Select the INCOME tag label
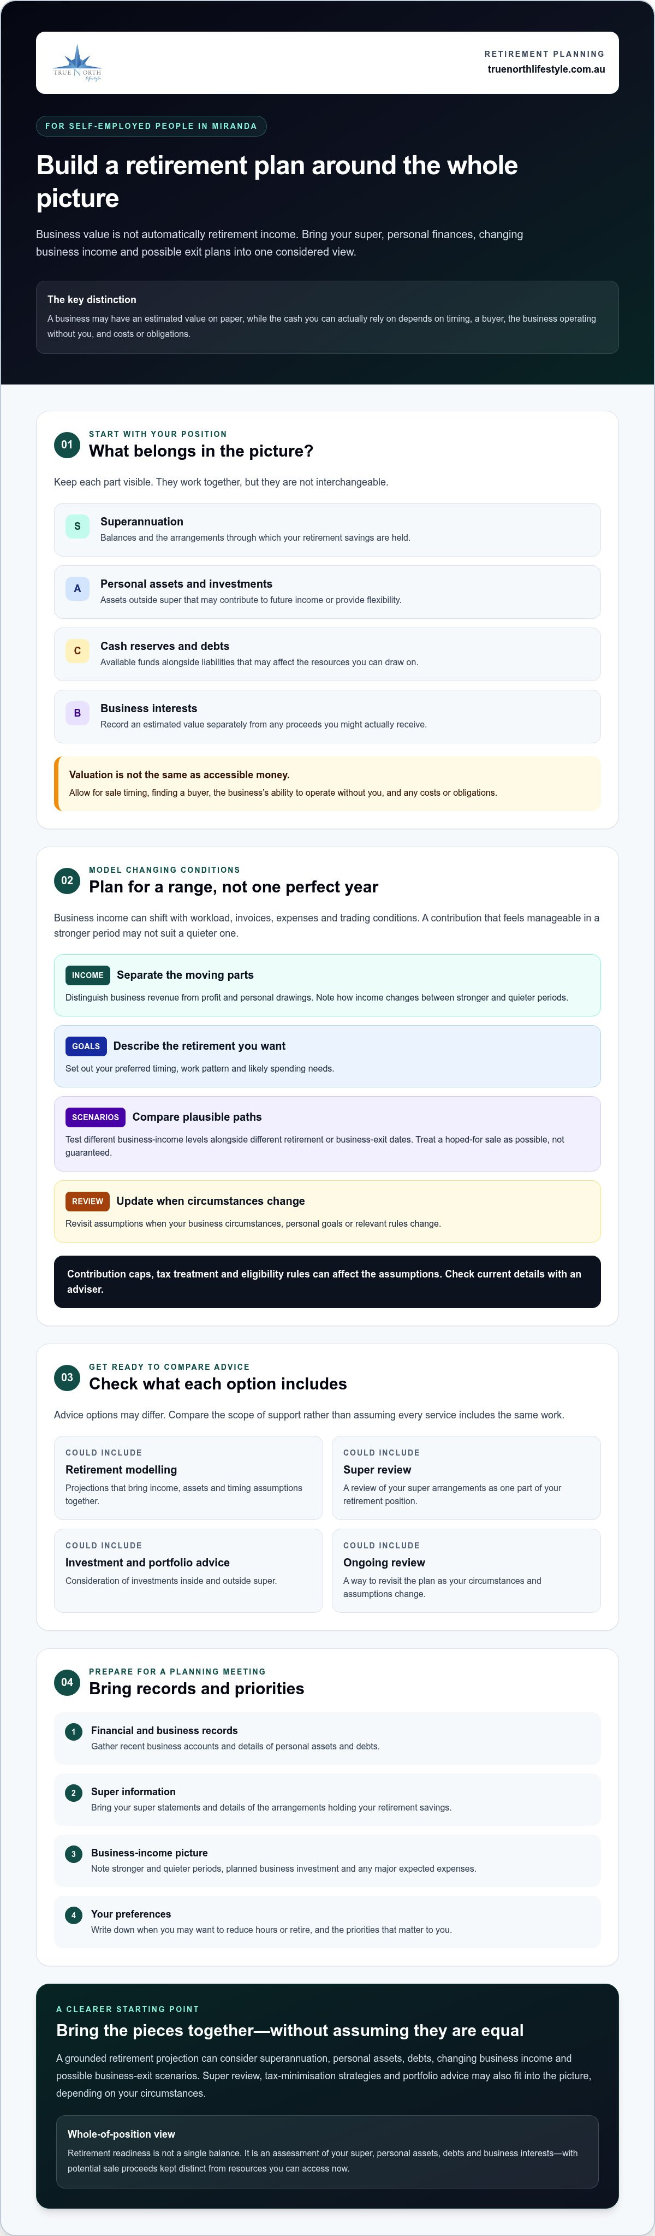The width and height of the screenshot is (655, 2236). 88,975
